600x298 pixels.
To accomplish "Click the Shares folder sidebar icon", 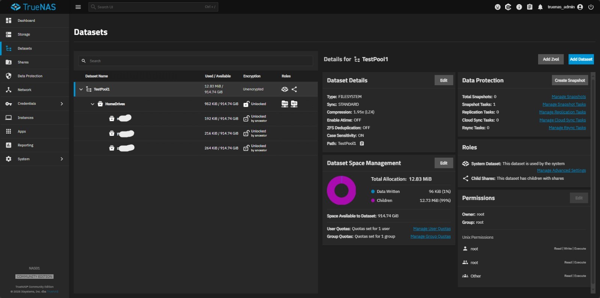I will tap(9, 62).
